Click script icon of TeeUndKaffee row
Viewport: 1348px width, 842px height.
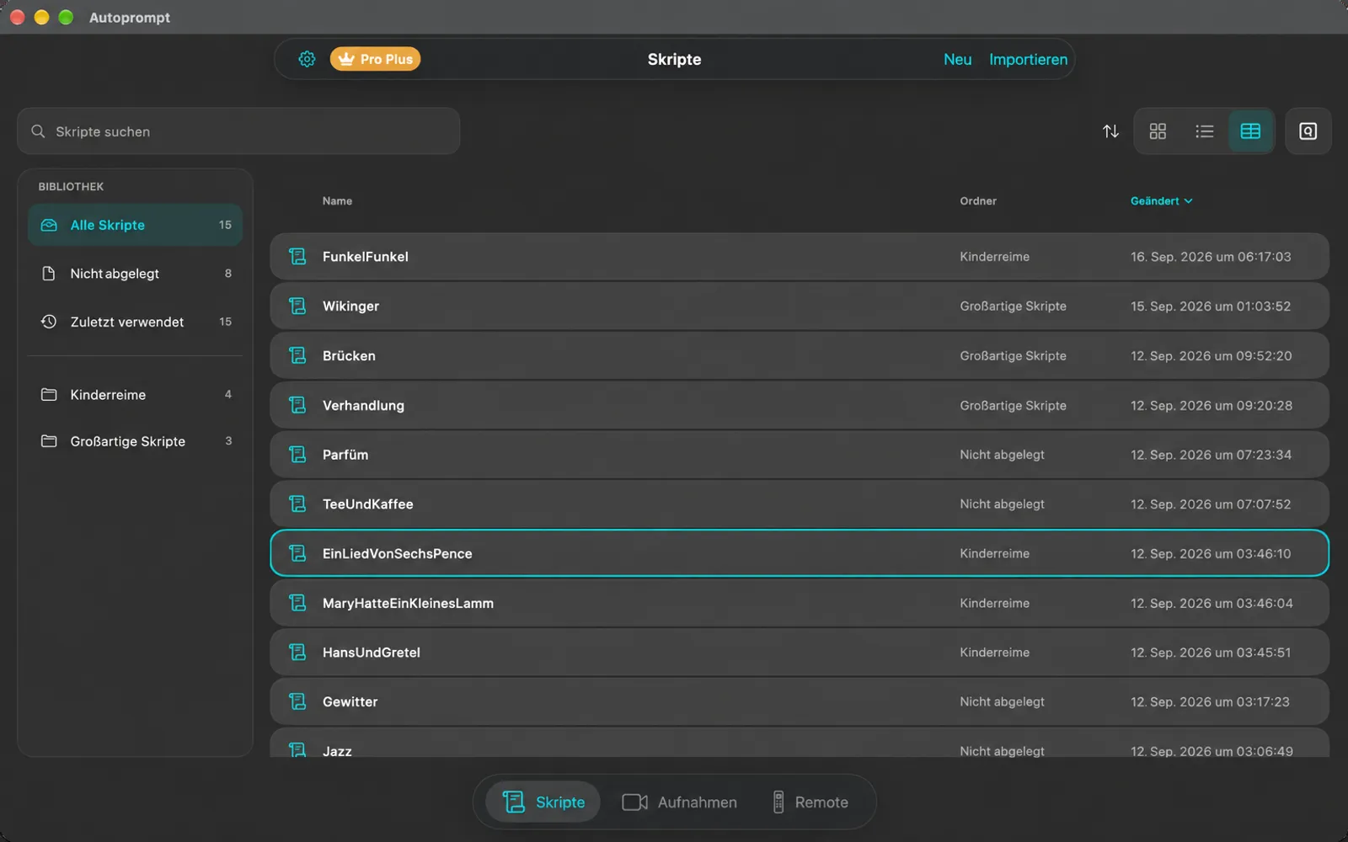click(x=297, y=504)
